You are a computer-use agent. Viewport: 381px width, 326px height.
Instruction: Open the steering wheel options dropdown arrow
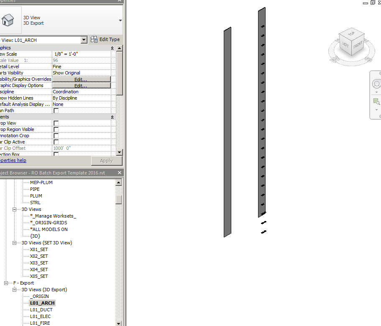[377, 92]
